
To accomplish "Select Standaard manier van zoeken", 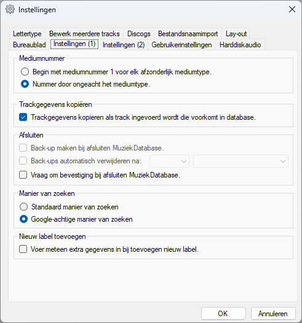I will [x=23, y=206].
